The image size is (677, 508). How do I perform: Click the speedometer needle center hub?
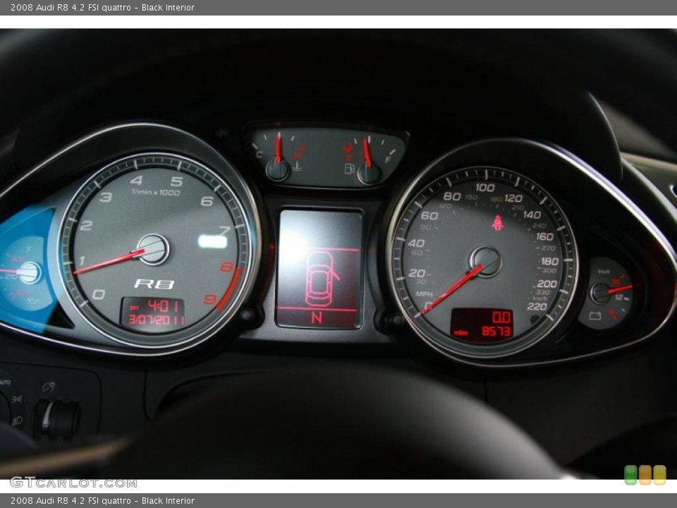click(x=486, y=262)
